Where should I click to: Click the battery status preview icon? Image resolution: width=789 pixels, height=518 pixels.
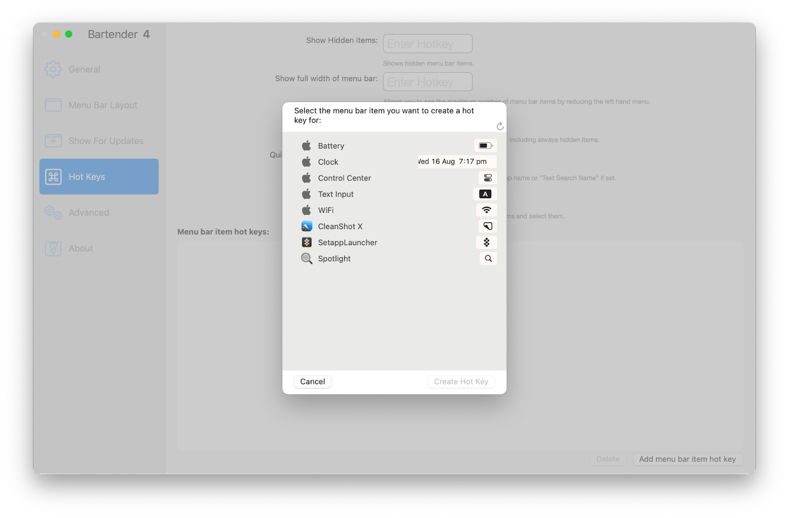click(x=485, y=145)
